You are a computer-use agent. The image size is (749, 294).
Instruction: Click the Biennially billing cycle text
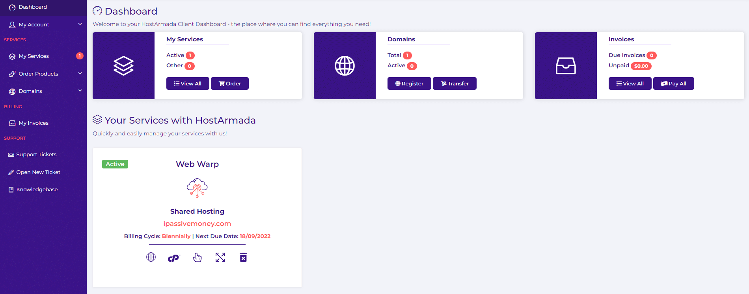(x=176, y=236)
